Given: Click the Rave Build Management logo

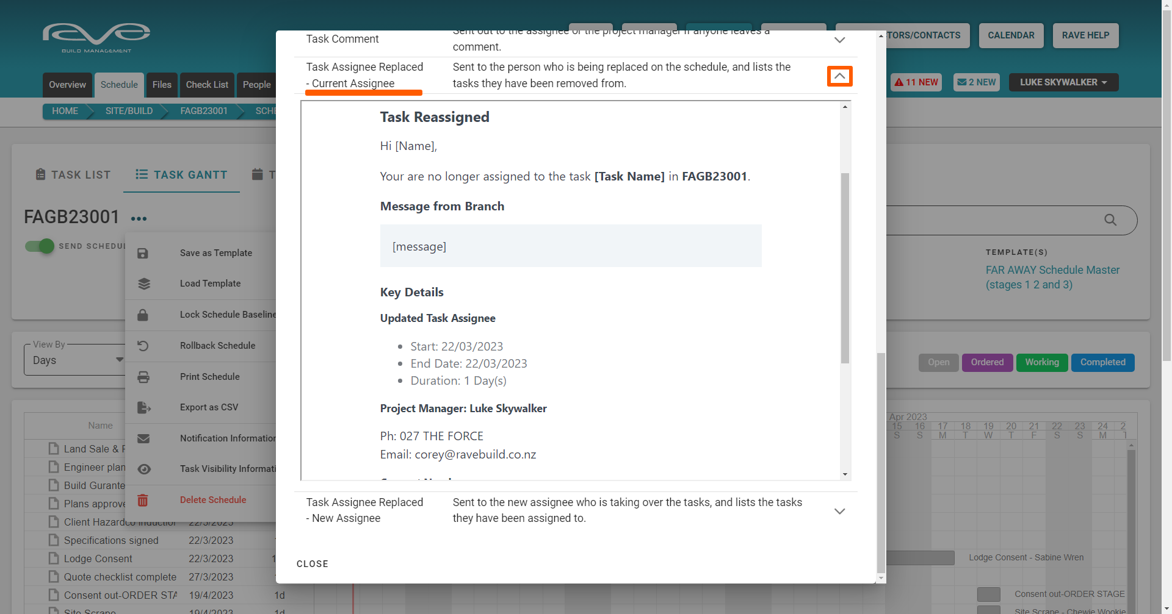Looking at the screenshot, I should coord(96,38).
